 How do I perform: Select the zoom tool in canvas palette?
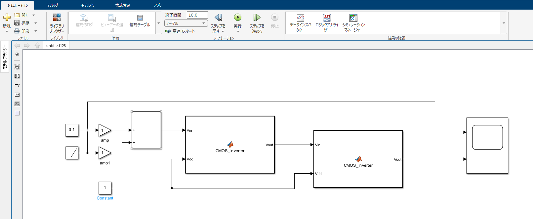point(17,67)
